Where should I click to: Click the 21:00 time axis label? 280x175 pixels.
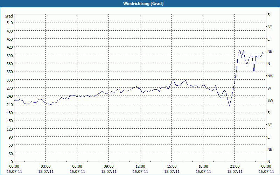[x=234, y=167]
